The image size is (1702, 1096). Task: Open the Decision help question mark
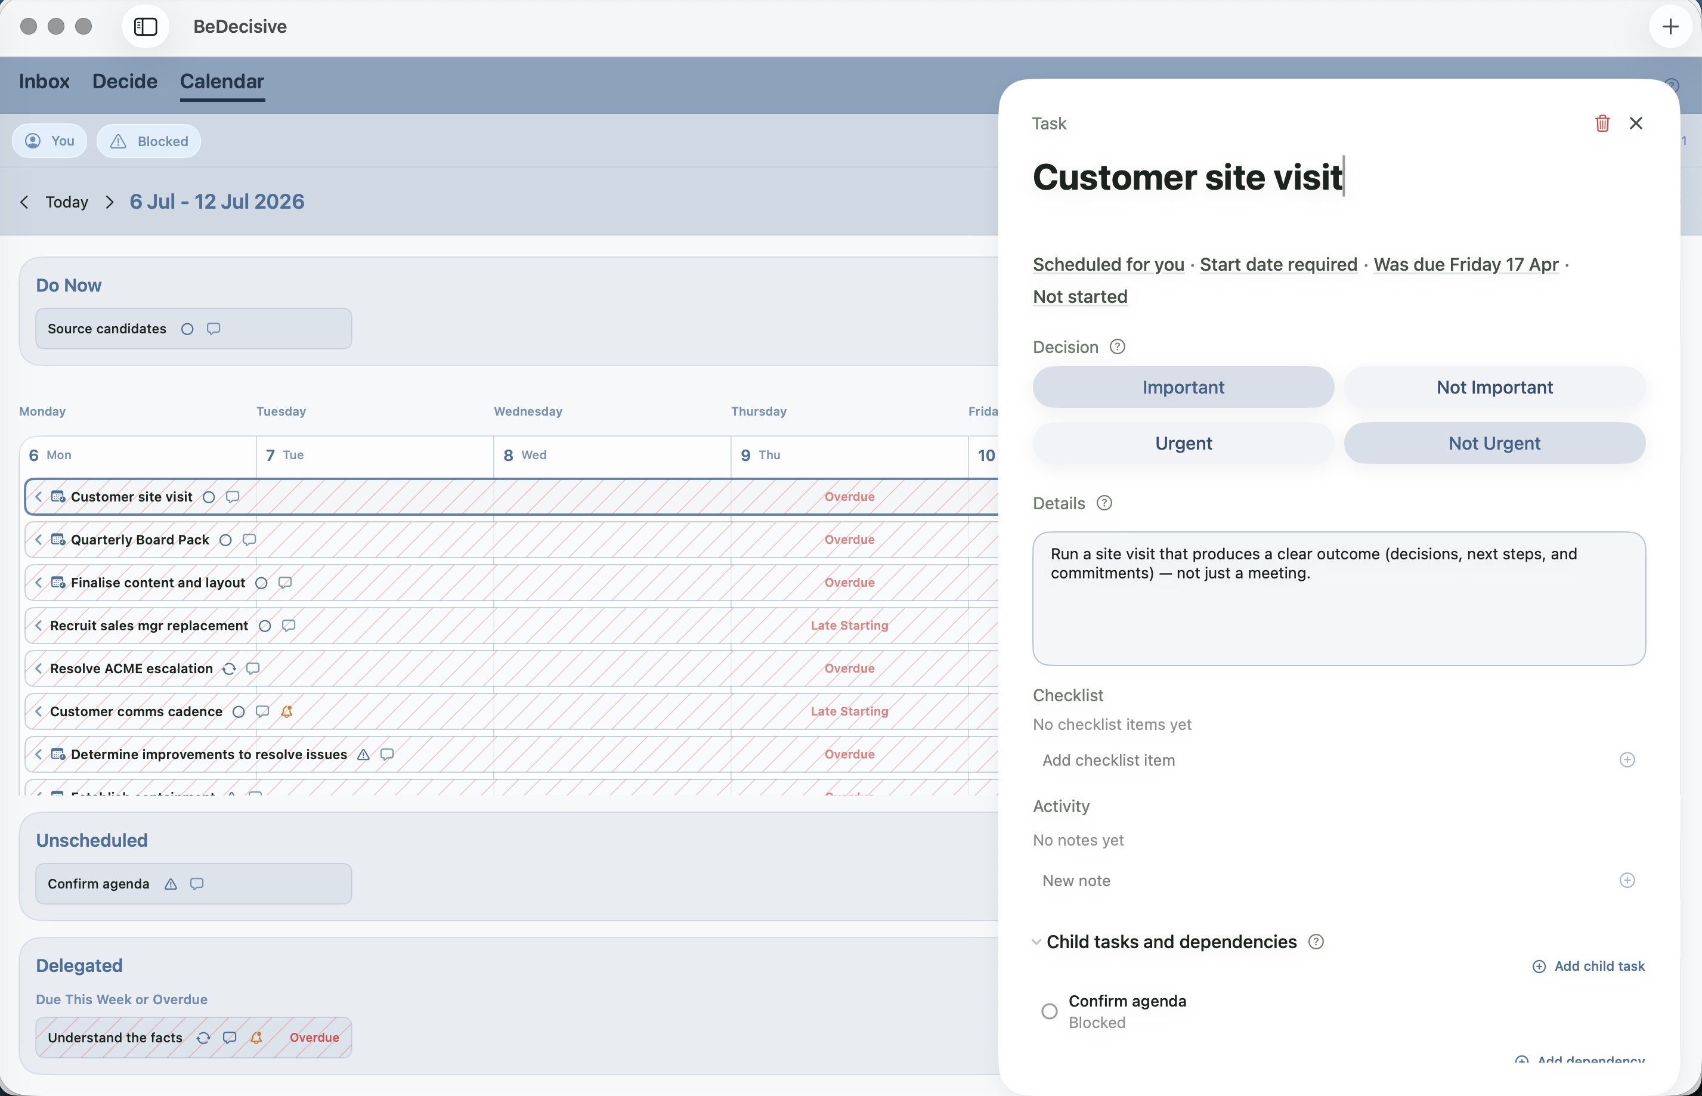tap(1117, 346)
